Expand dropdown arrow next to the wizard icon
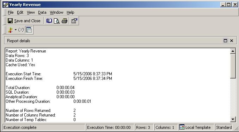Image resolution: width=239 pixels, height=132 pixels. tap(16, 30)
